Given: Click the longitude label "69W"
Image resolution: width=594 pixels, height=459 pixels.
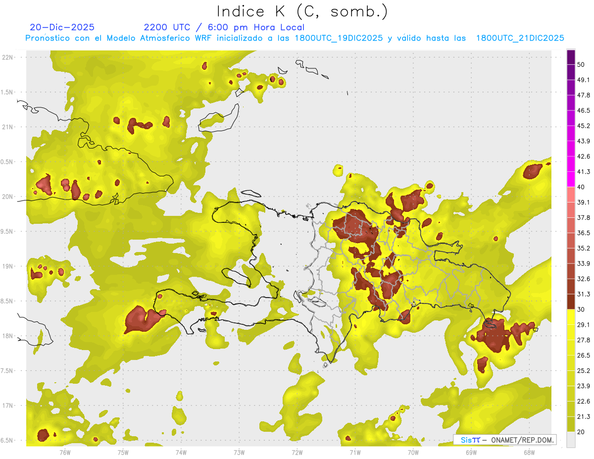Looking at the screenshot, I should click(471, 452).
